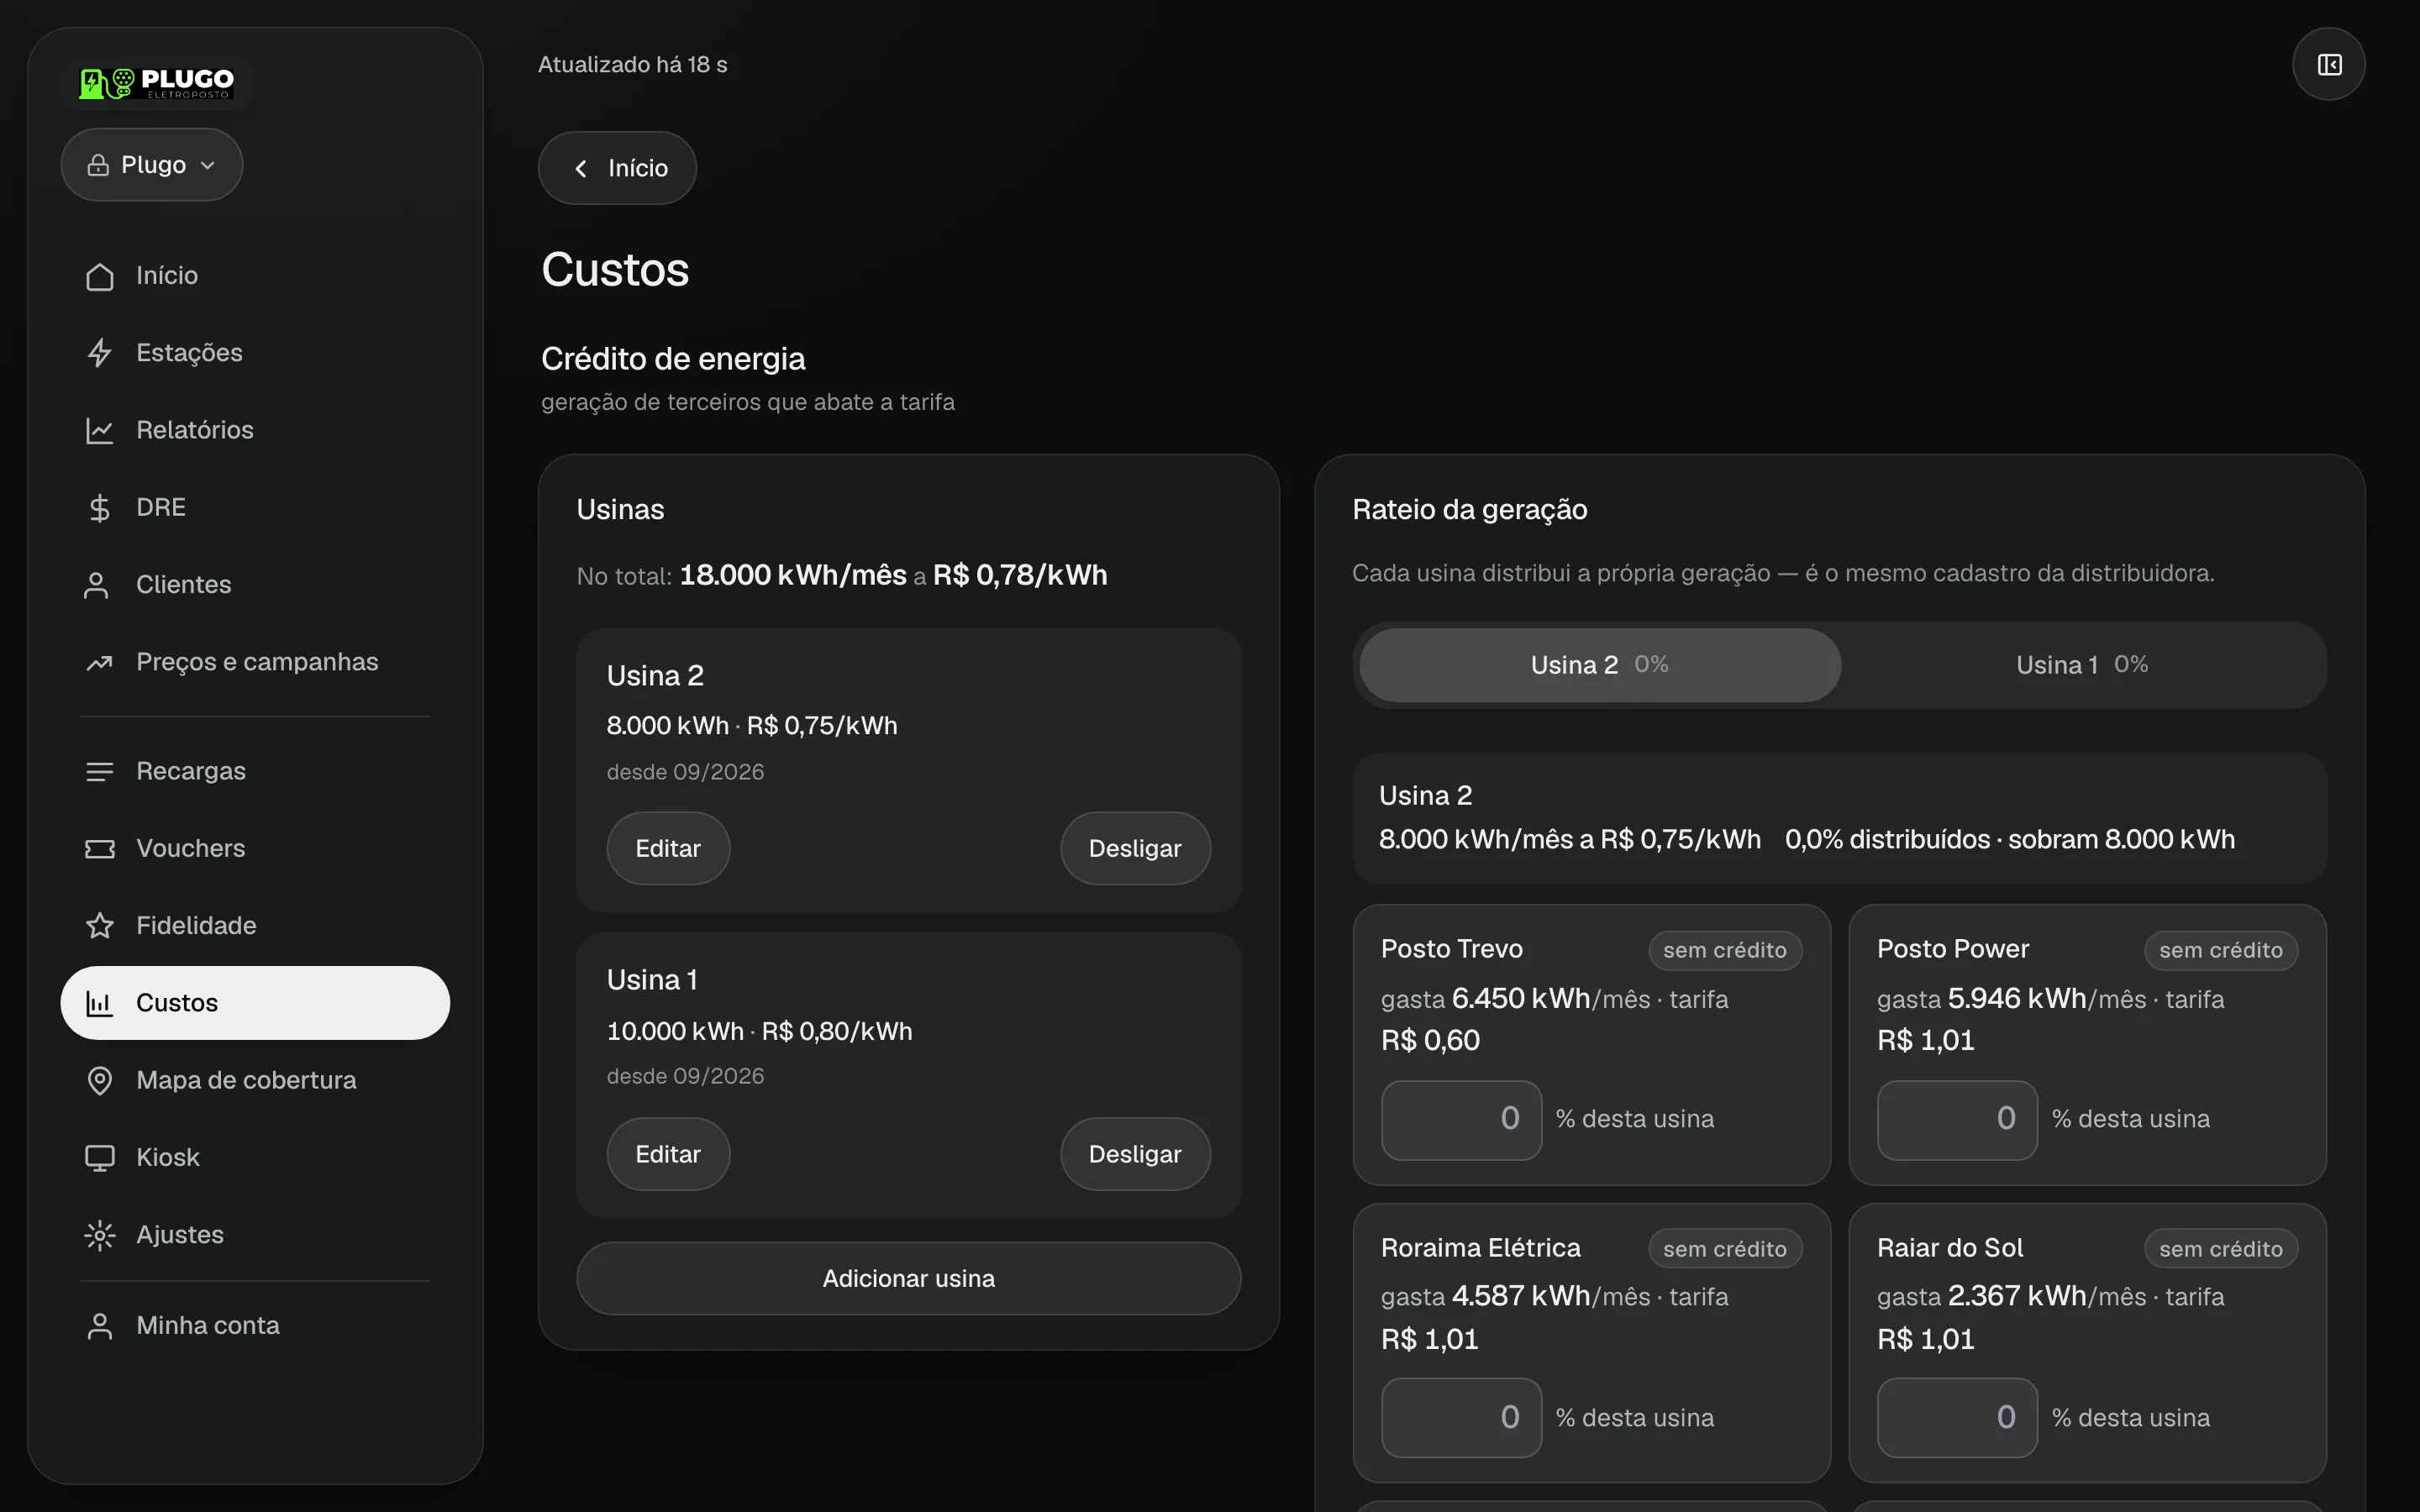Open the Plugo account dropdown

click(x=152, y=165)
